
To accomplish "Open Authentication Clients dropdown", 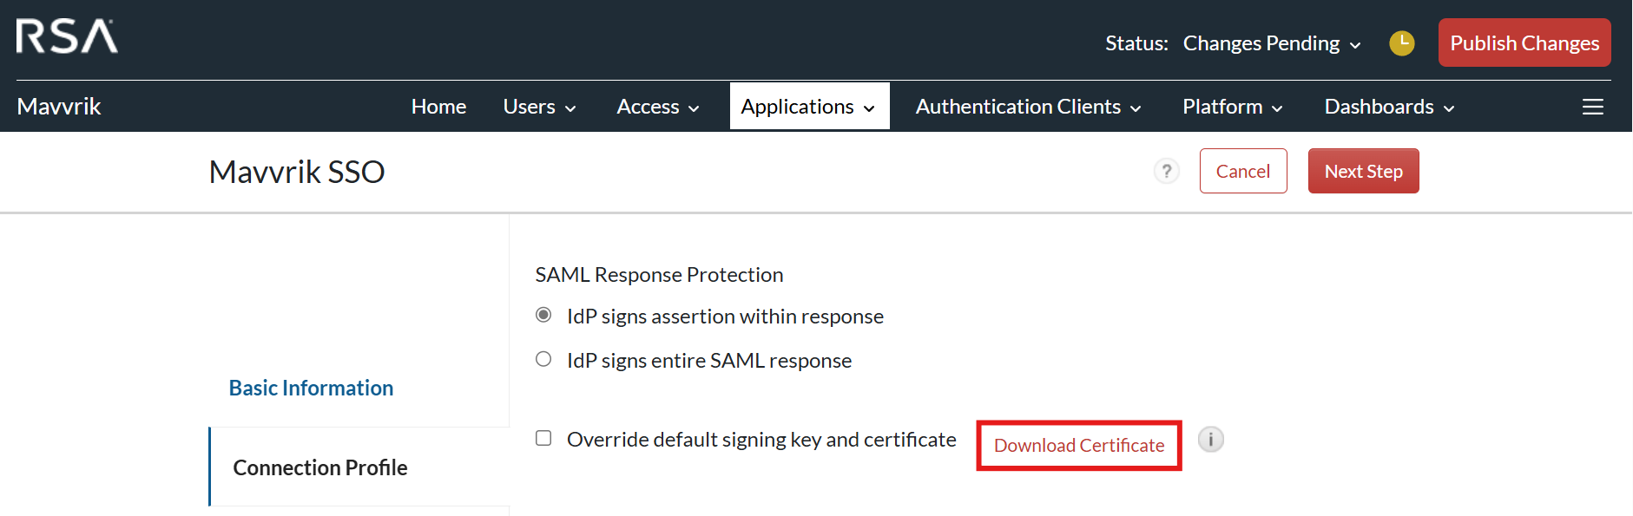I will (1028, 107).
